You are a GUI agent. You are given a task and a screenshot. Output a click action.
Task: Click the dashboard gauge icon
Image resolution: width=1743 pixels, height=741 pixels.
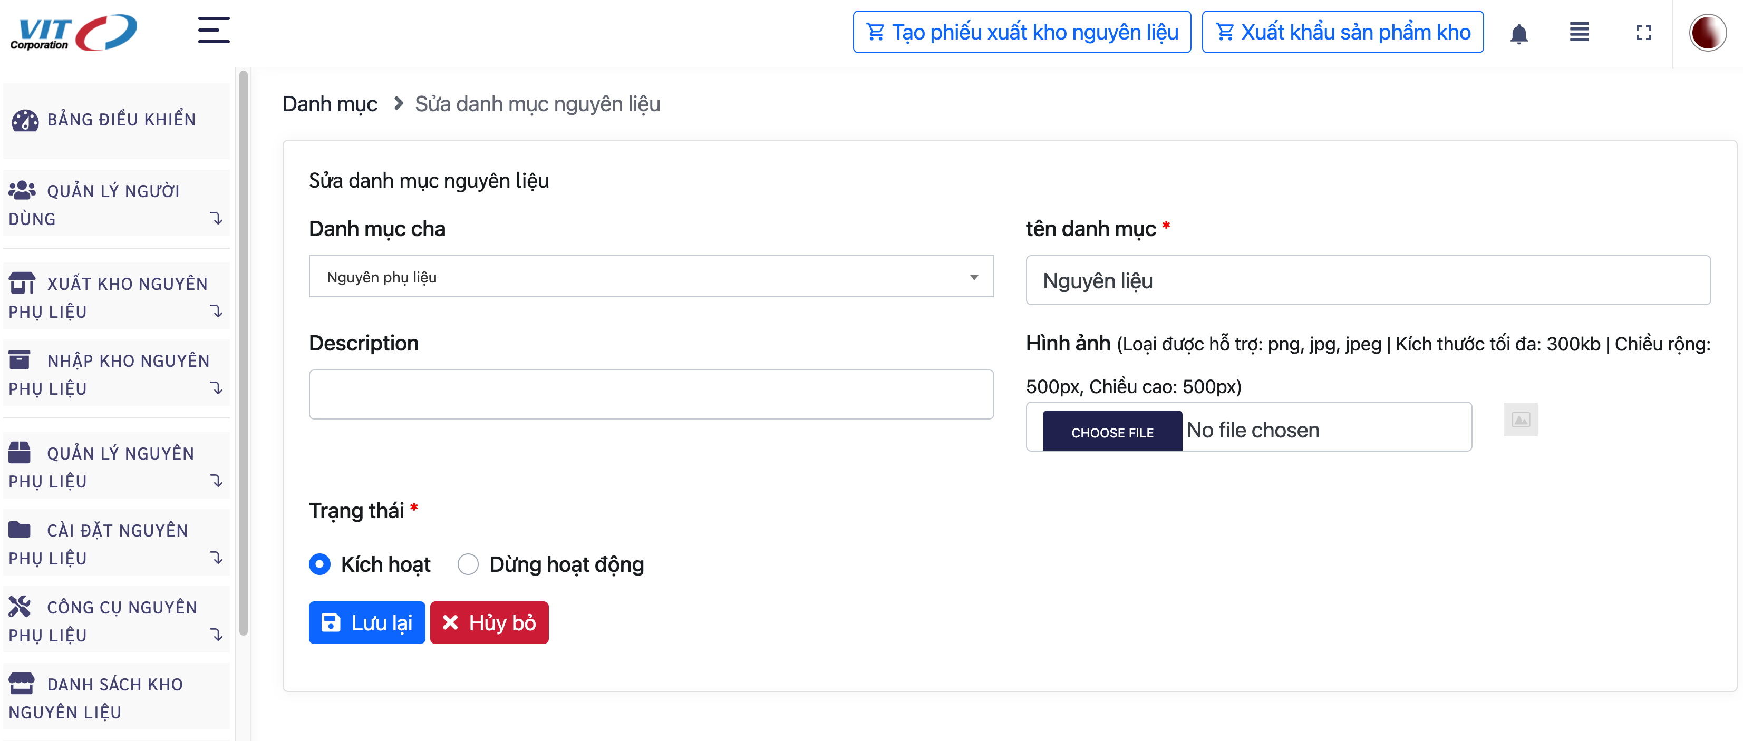coord(25,120)
